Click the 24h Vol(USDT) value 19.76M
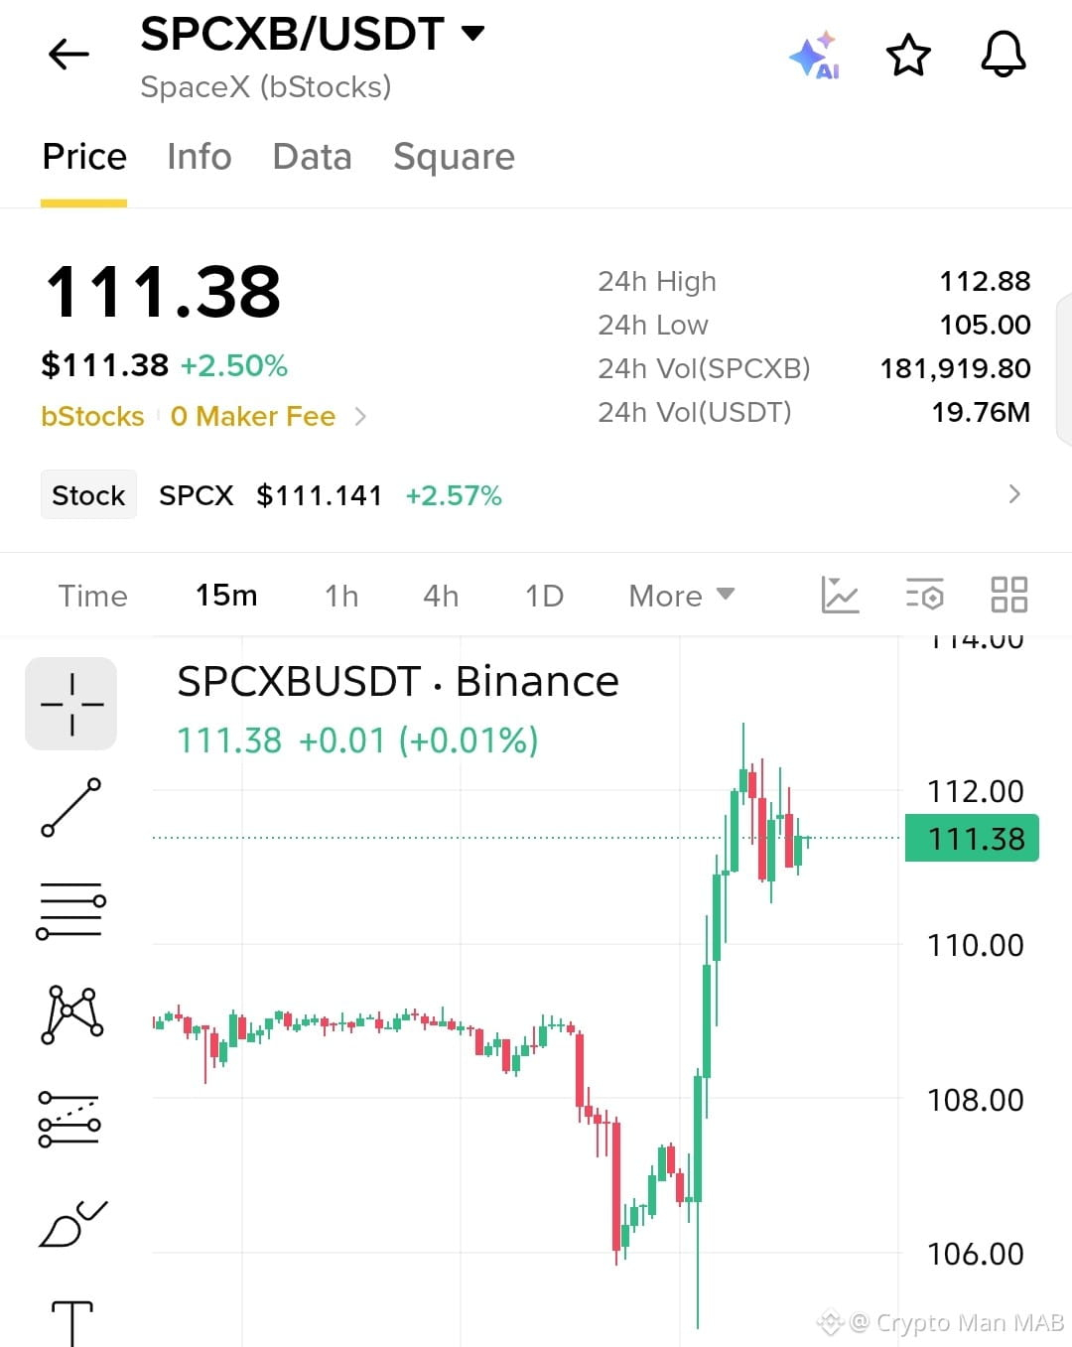Screen dimensions: 1072x1347 pyautogui.click(x=981, y=412)
